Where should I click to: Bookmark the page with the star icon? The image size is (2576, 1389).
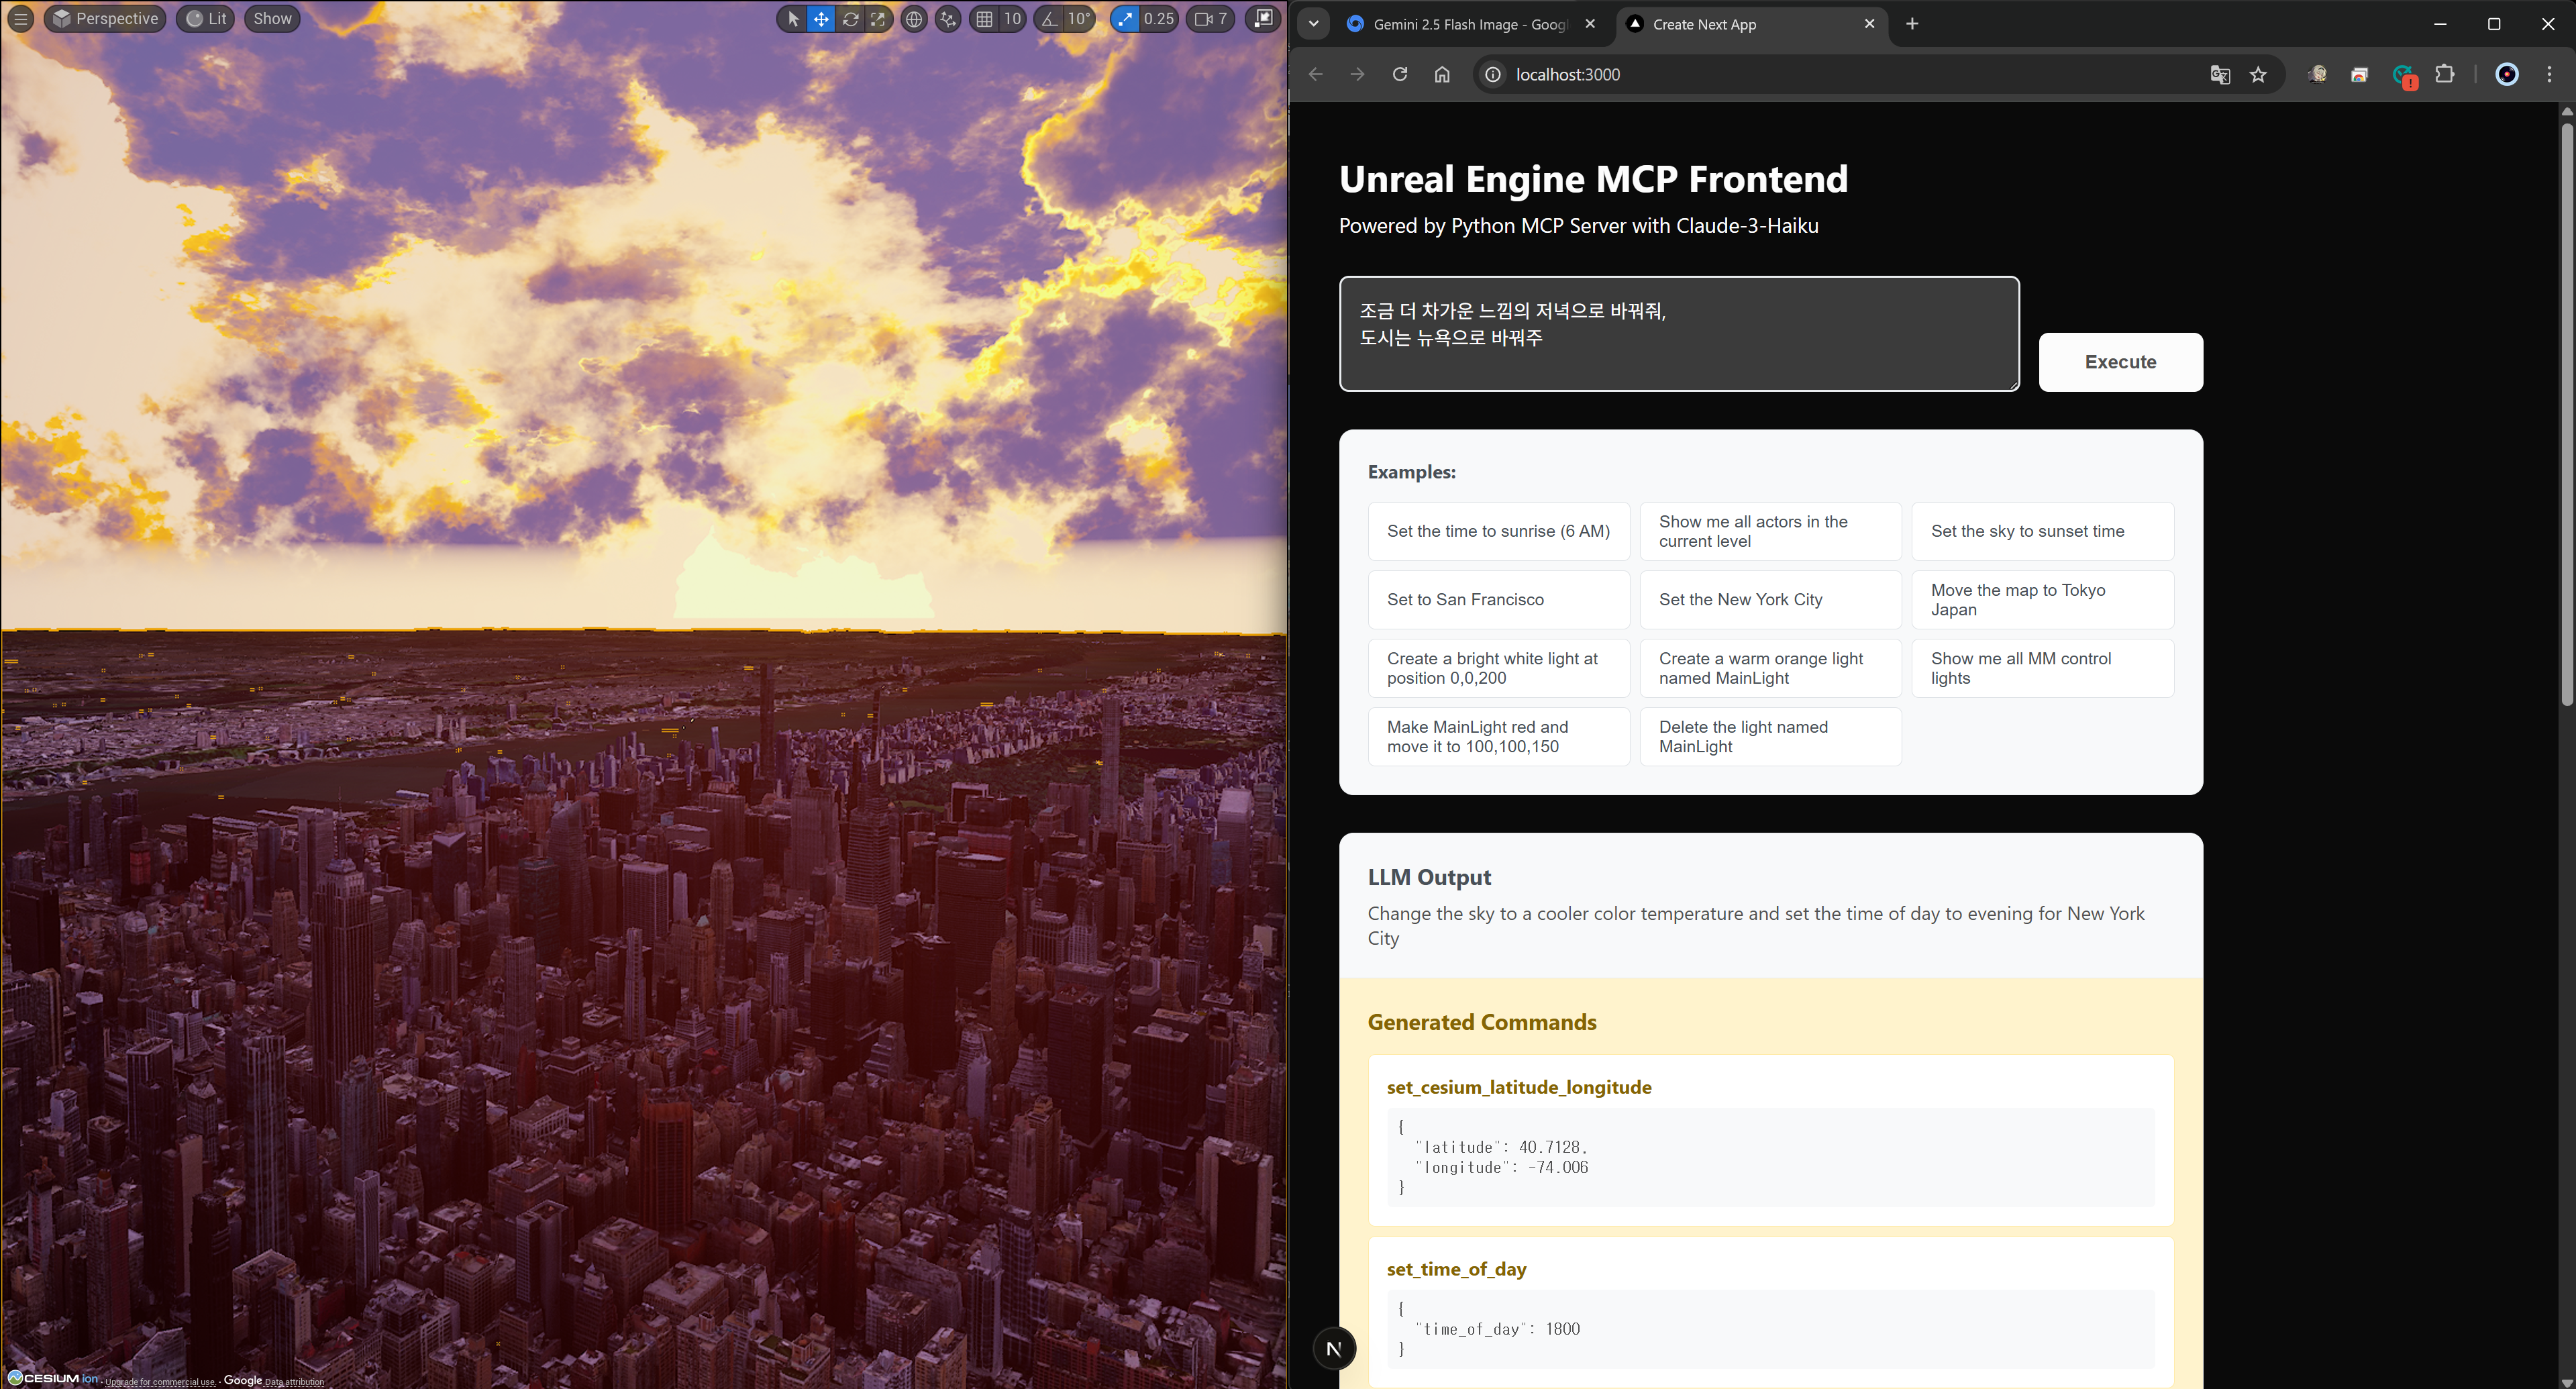2258,74
